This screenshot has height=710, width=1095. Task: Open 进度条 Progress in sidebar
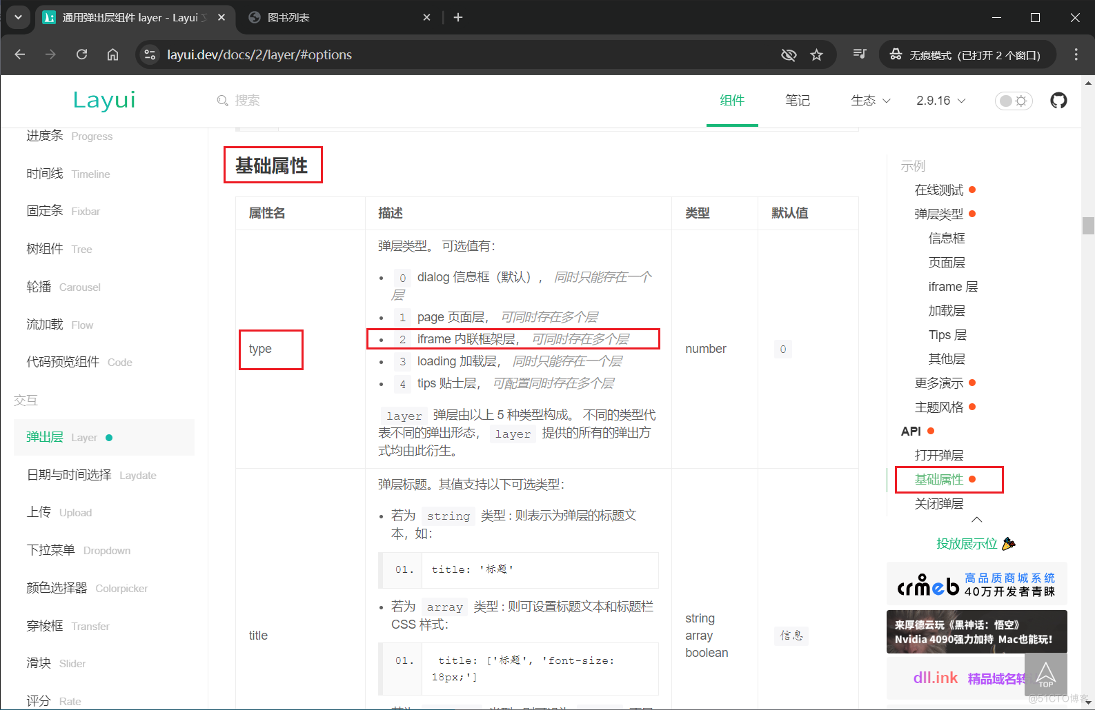[x=70, y=136]
